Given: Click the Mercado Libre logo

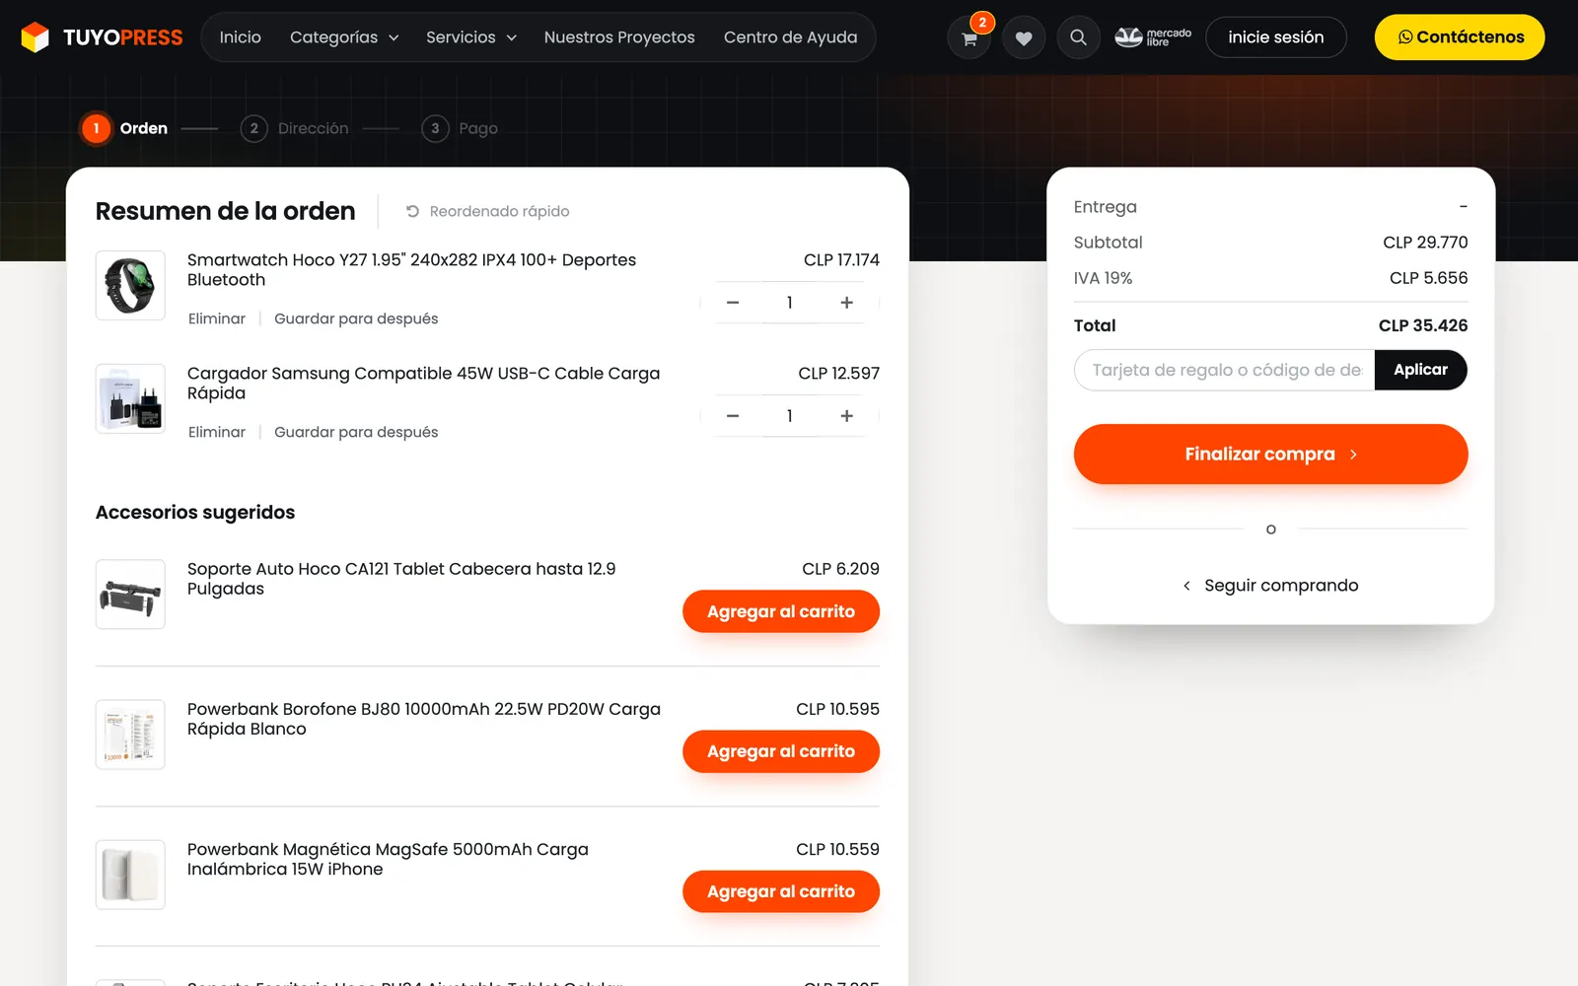Looking at the screenshot, I should point(1152,37).
